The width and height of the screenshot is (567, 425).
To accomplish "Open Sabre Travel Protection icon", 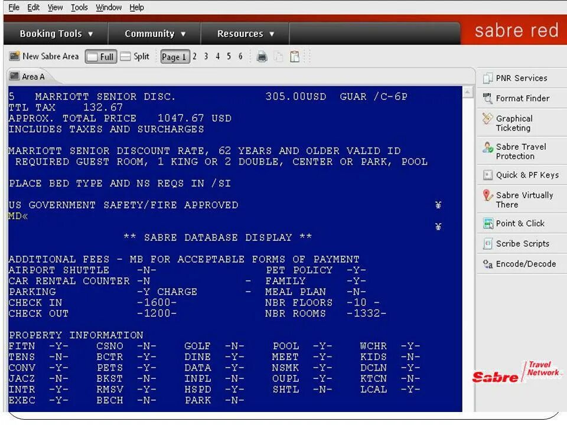I will point(487,147).
